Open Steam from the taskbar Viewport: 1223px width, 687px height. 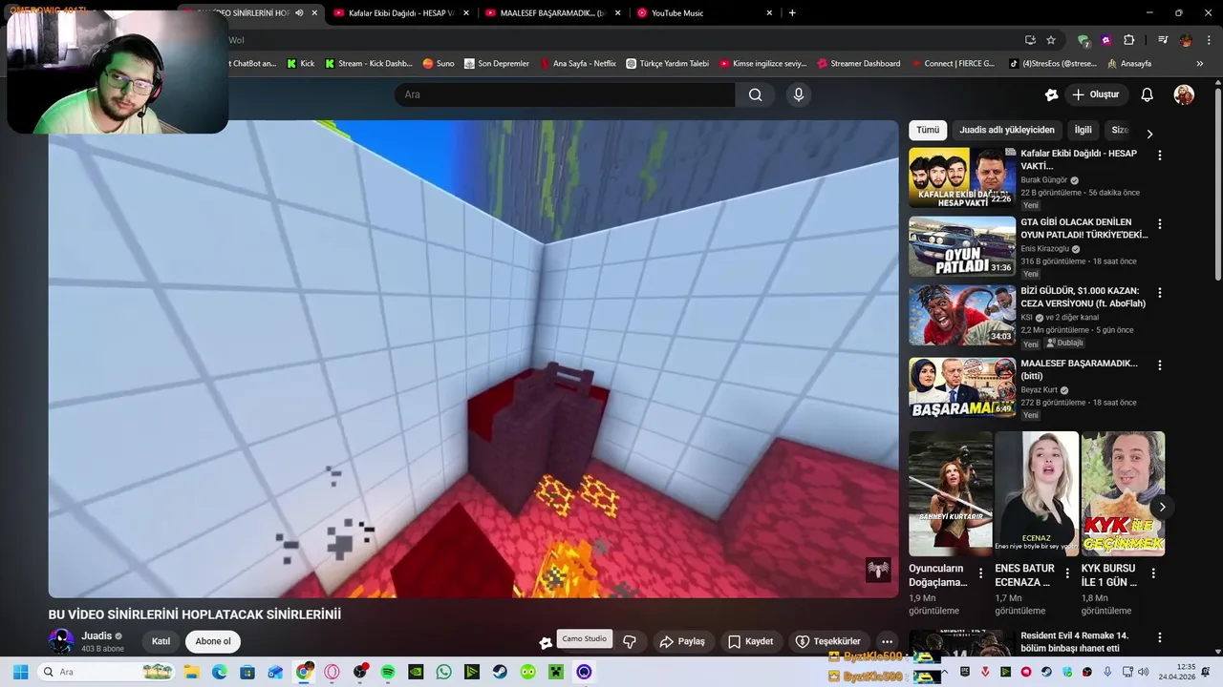click(500, 672)
